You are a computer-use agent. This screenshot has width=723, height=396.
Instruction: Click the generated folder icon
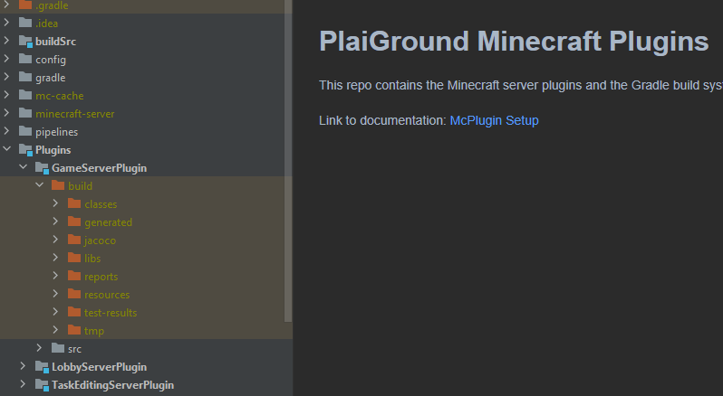pyautogui.click(x=74, y=222)
